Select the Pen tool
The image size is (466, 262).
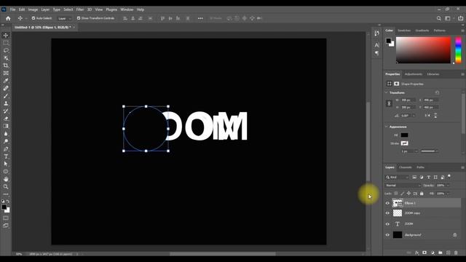[x=6, y=148]
